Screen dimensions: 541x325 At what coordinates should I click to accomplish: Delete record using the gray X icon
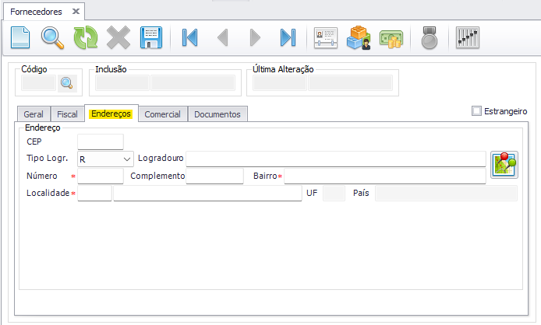[118, 37]
